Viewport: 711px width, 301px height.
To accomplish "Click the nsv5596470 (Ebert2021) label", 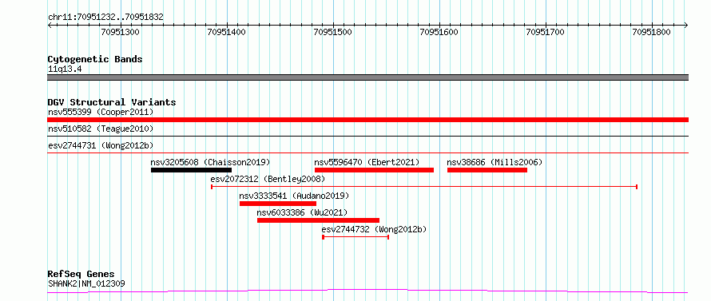I will [367, 162].
